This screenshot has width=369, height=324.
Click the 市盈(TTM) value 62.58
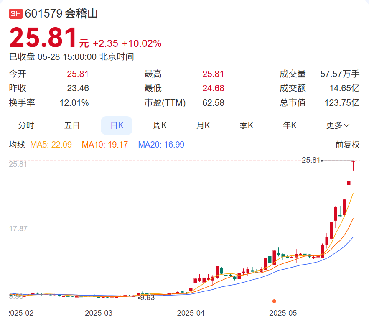[x=213, y=103]
